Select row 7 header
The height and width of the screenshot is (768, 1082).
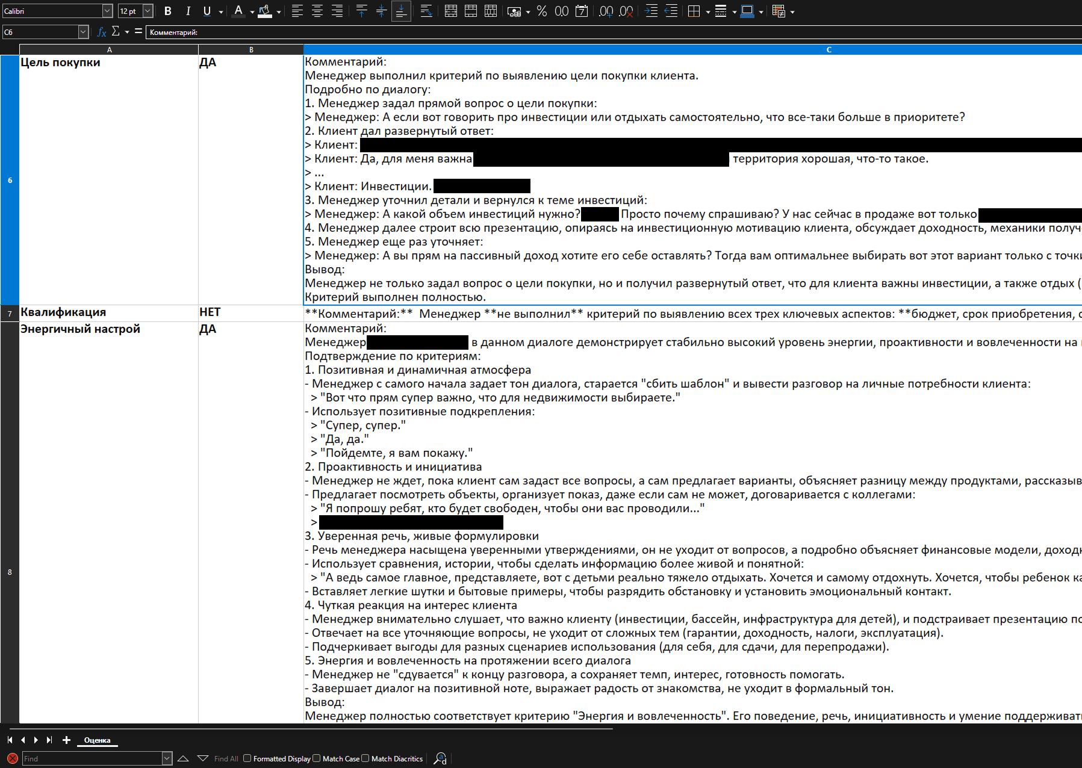[x=10, y=314]
